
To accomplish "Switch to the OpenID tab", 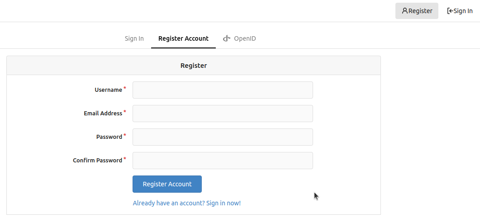I will click(x=239, y=38).
